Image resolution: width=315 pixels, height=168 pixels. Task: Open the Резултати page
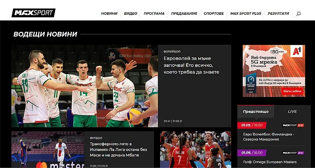(x=278, y=14)
